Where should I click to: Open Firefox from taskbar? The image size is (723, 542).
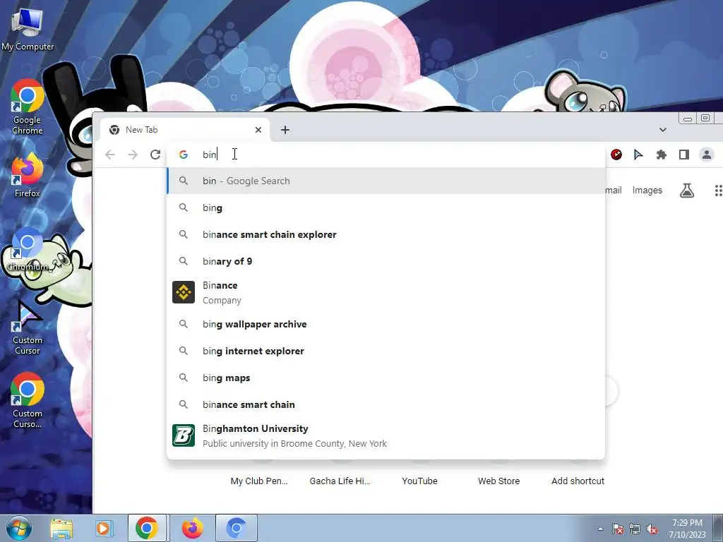[x=192, y=528]
